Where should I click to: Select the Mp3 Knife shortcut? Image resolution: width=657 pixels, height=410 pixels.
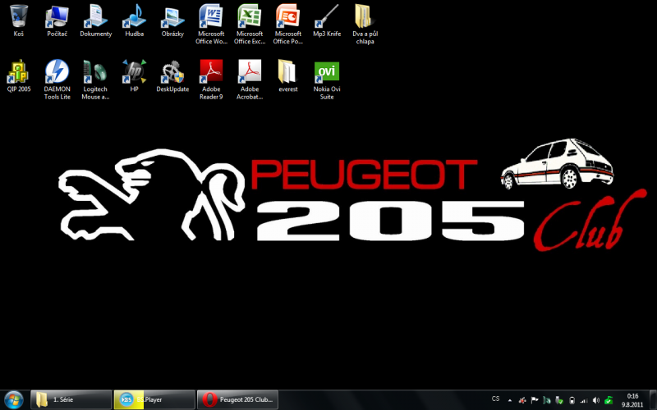pyautogui.click(x=326, y=16)
